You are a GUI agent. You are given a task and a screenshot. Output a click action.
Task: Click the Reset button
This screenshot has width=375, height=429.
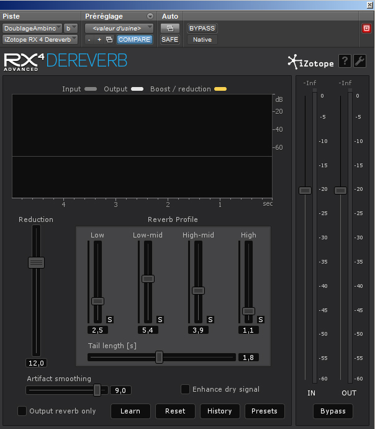click(175, 411)
